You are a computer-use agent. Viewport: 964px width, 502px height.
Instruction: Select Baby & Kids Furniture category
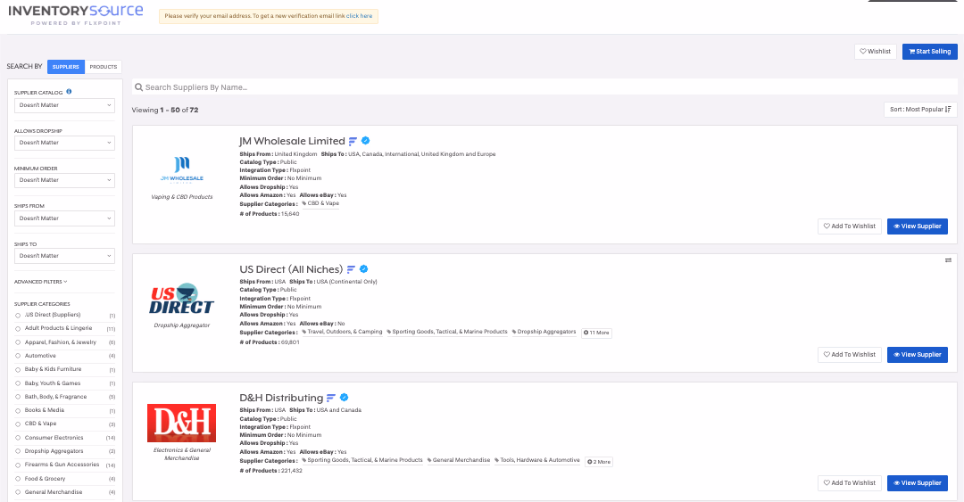(x=18, y=369)
